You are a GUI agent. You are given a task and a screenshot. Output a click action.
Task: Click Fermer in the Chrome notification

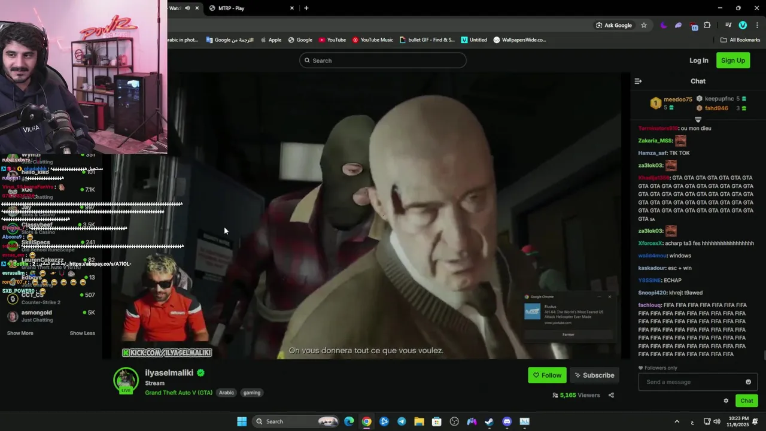click(x=569, y=335)
